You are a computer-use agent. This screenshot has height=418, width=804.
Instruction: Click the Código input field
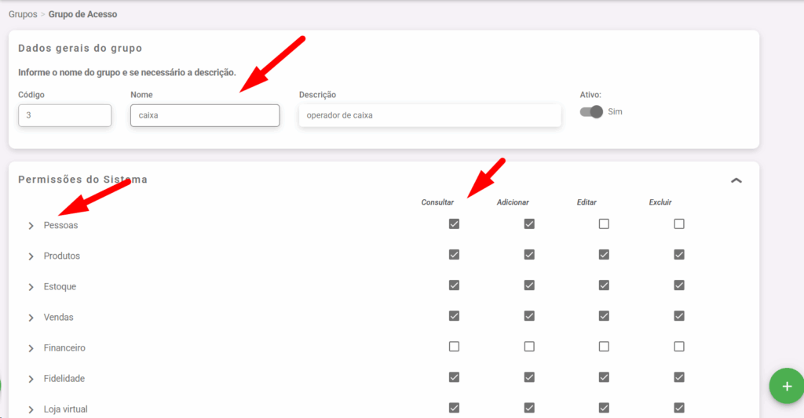[x=64, y=115]
